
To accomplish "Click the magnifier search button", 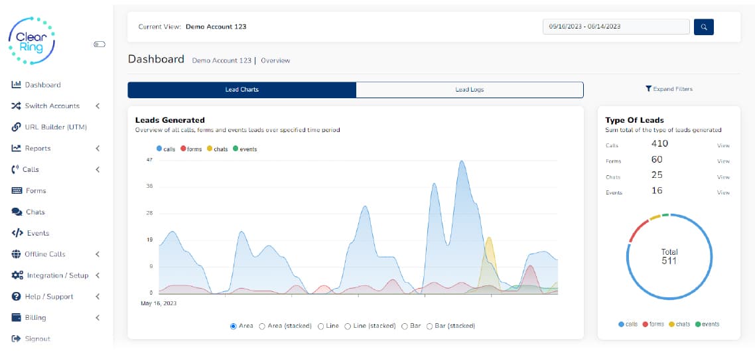I will [x=703, y=27].
